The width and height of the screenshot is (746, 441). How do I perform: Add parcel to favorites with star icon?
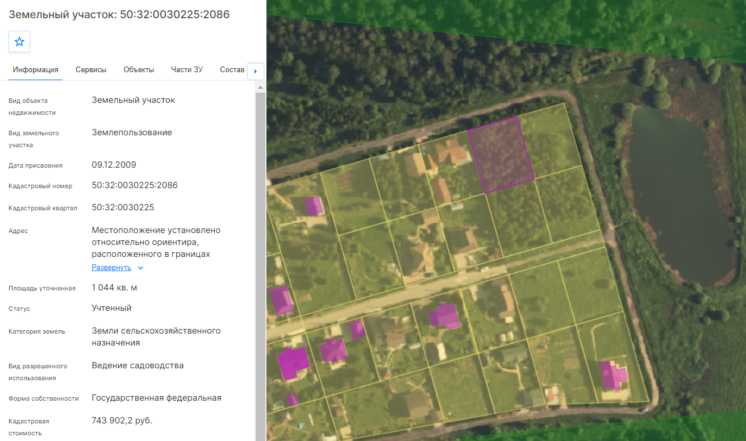point(19,41)
